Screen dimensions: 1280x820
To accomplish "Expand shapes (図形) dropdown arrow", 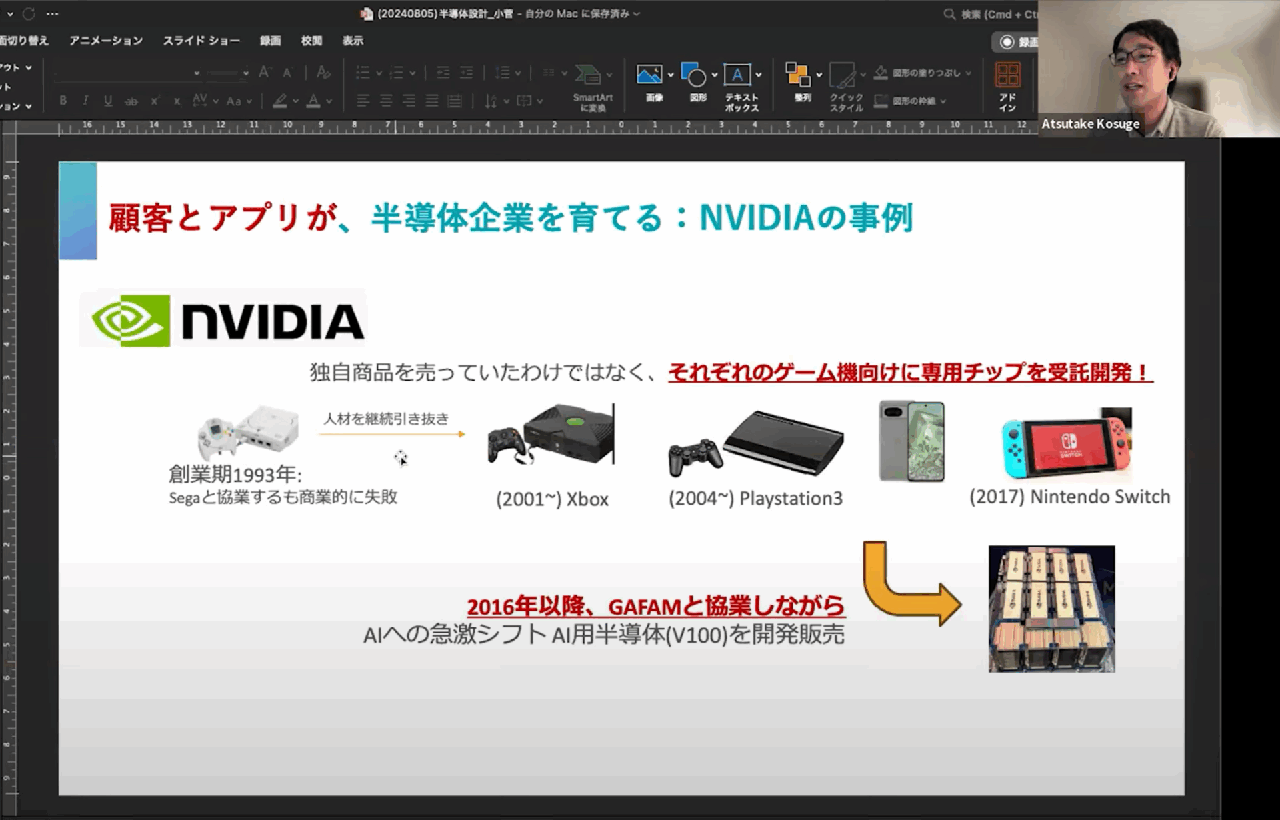I will [x=715, y=75].
